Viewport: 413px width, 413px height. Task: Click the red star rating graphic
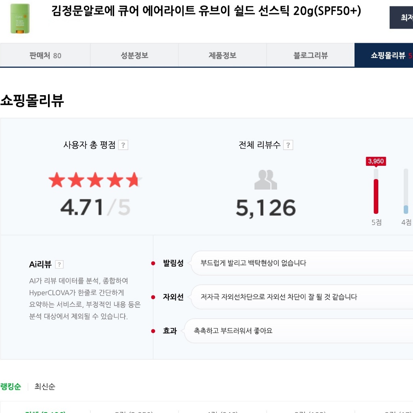click(x=95, y=180)
